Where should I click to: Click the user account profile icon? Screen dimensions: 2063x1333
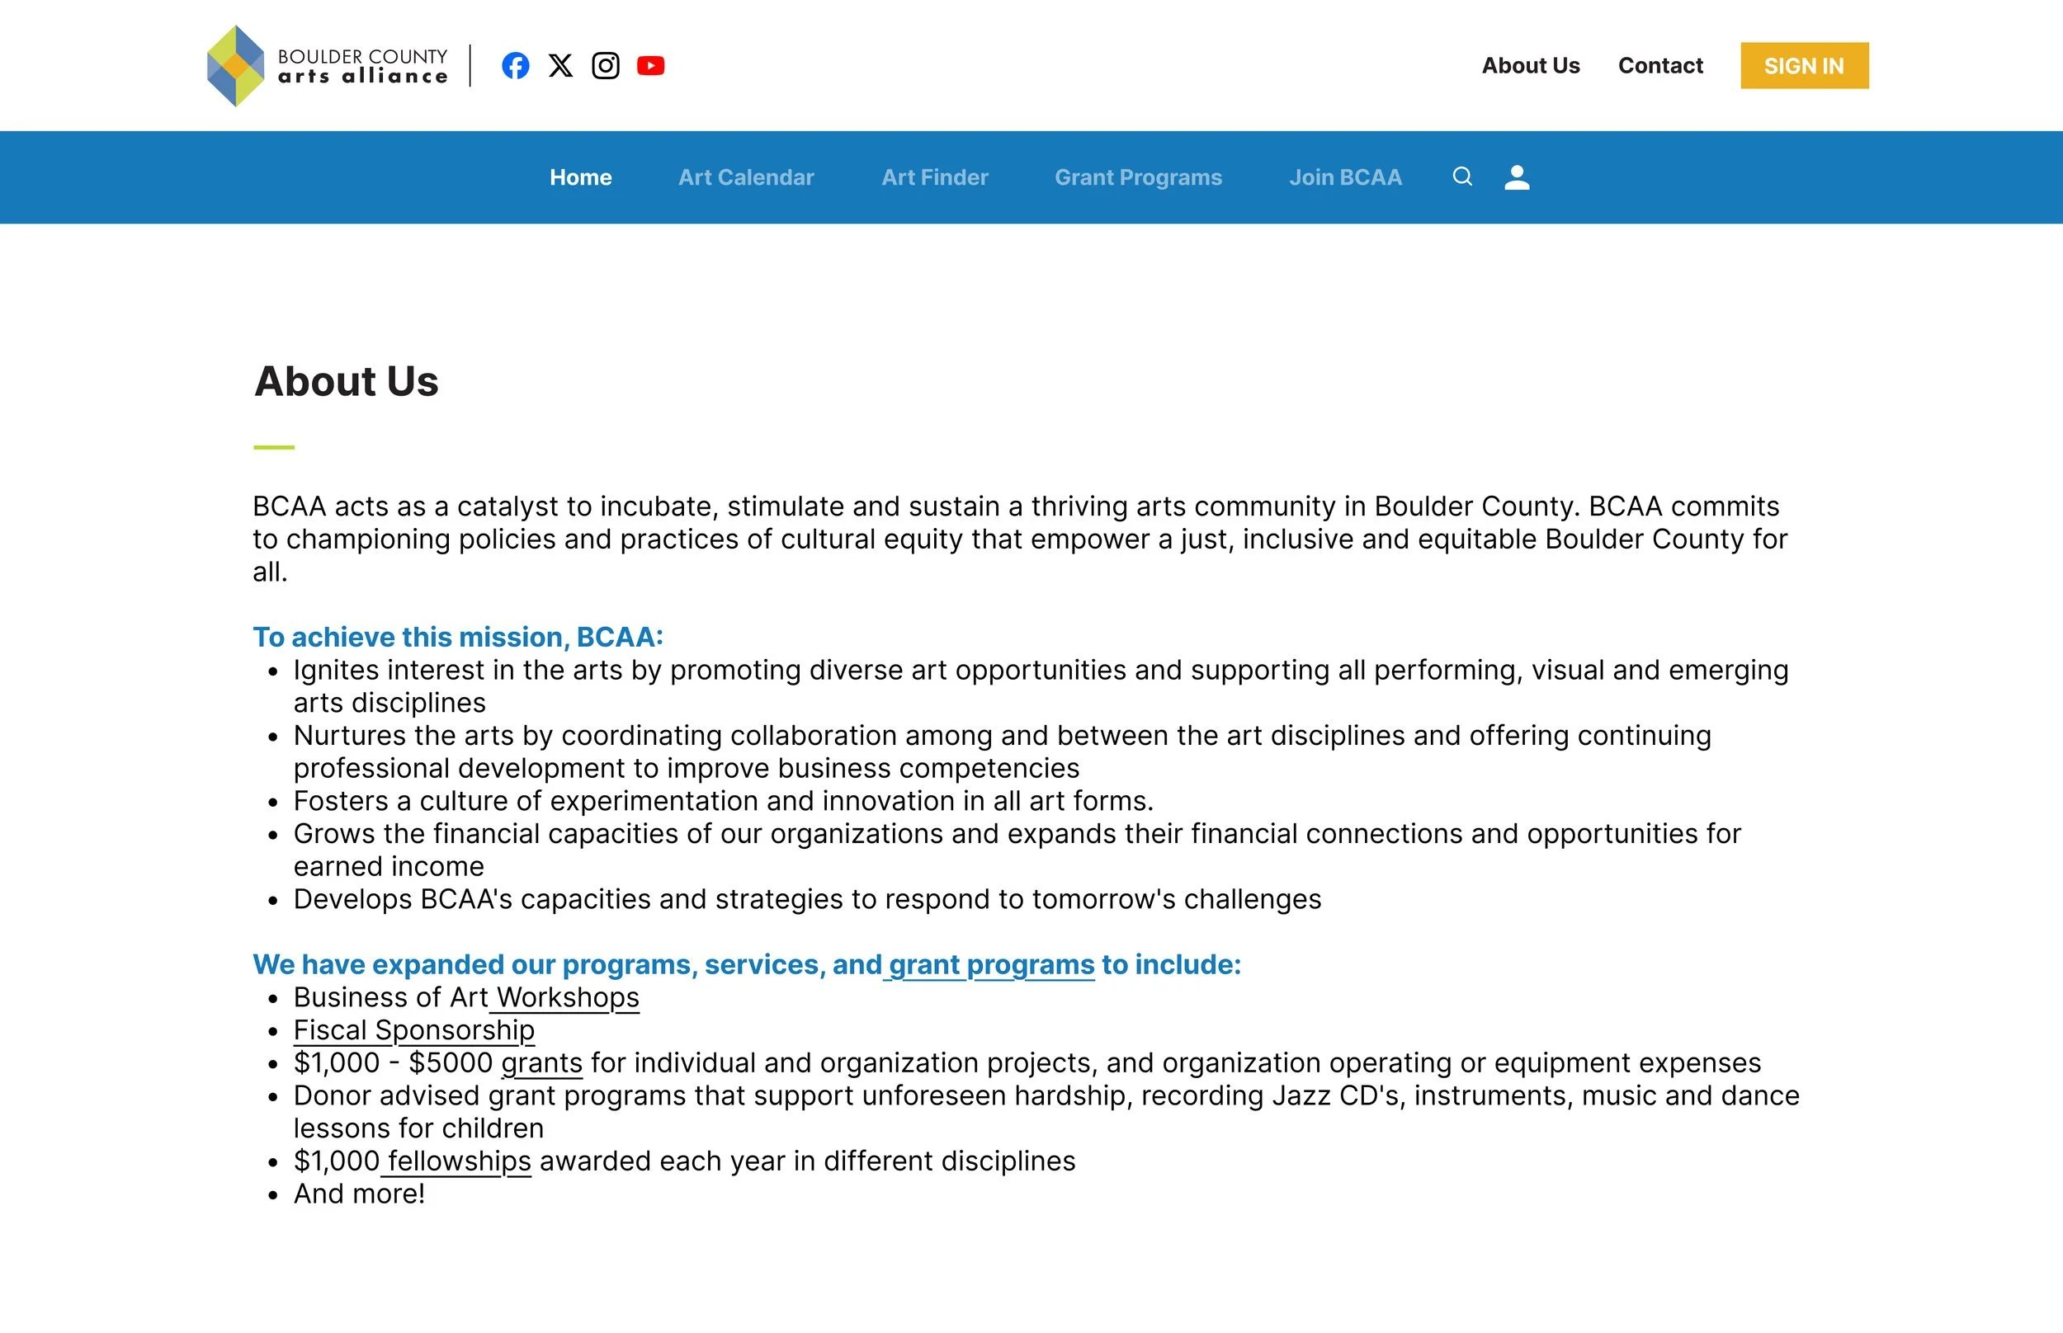1516,177
